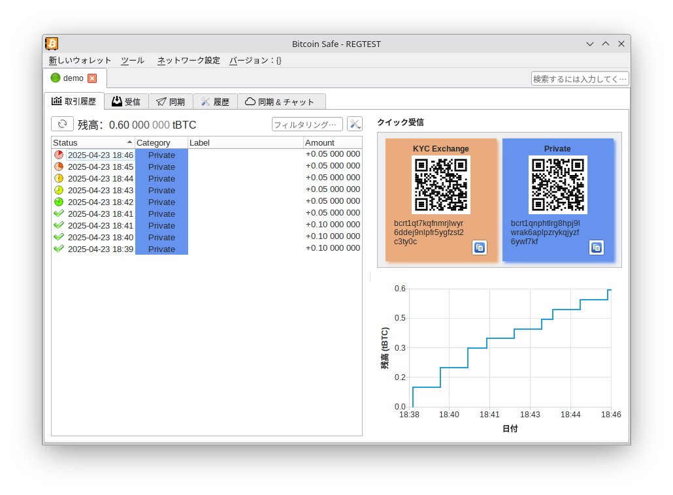Click confirmed checkmark of 18:40 transaction
This screenshot has height=495, width=673.
[59, 237]
